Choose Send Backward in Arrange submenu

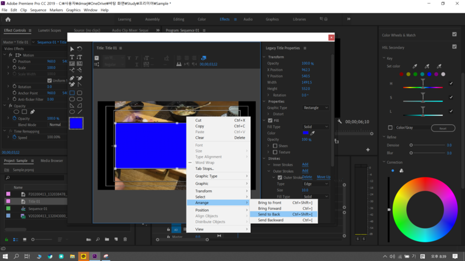point(284,220)
